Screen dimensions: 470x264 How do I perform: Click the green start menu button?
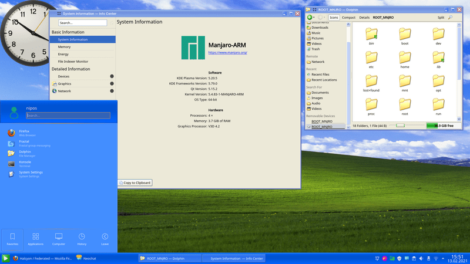pos(5,258)
